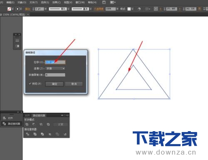Expand the collapsed dock with its double arrows
This screenshot has height=160, width=208.
pyautogui.click(x=18, y=112)
